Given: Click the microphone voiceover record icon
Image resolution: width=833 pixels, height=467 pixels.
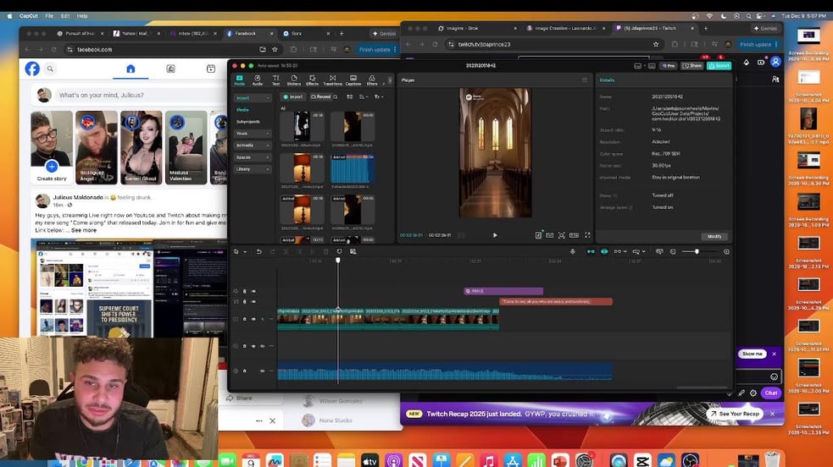Looking at the screenshot, I should point(572,251).
